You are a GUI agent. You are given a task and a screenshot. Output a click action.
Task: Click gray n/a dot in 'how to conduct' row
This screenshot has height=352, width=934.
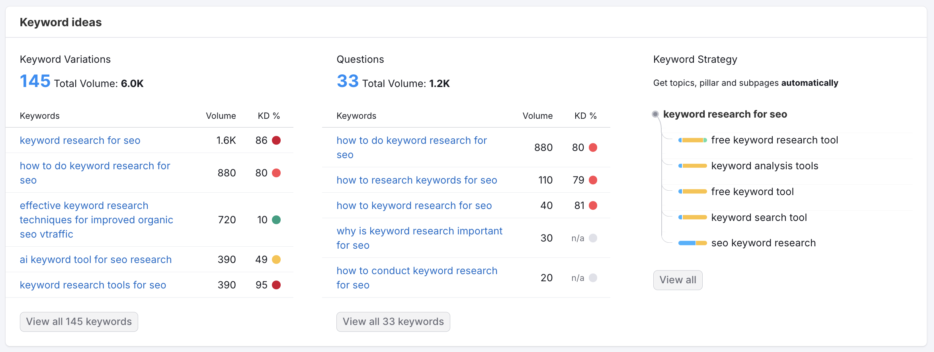pyautogui.click(x=593, y=278)
